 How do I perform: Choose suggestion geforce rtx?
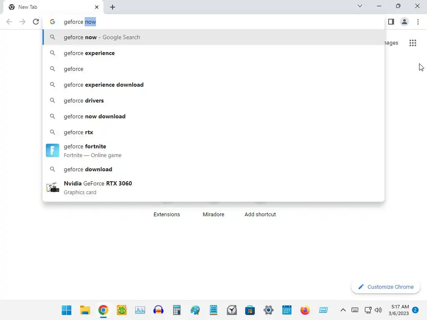point(213,132)
